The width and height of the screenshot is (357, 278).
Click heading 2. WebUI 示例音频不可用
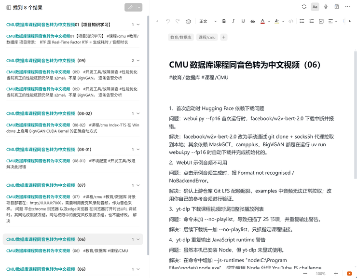click(x=198, y=163)
